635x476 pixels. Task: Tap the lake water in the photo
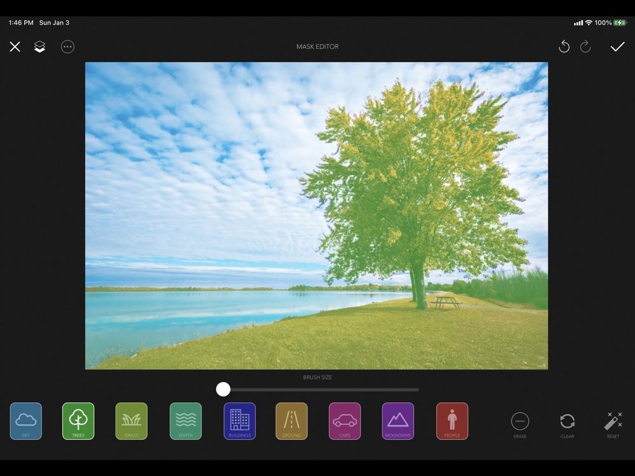click(x=194, y=314)
